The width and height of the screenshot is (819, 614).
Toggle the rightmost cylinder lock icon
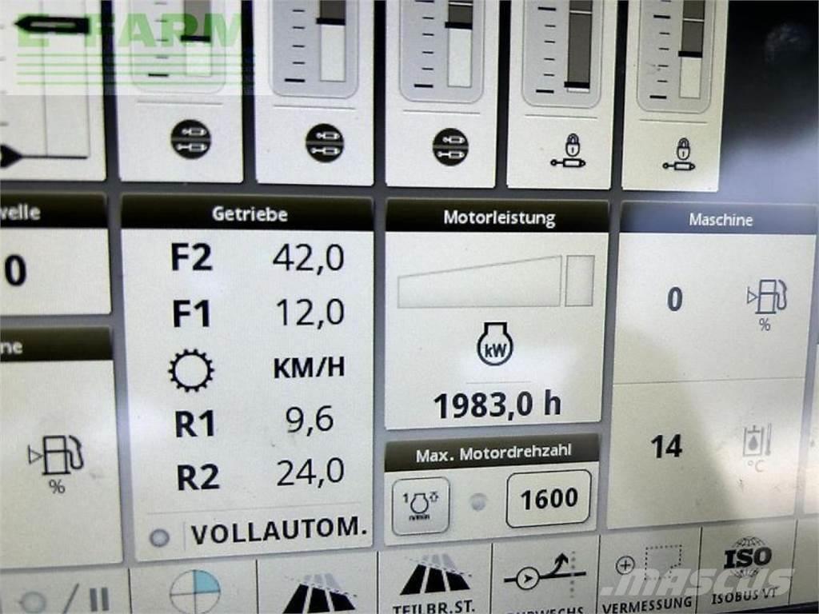pos(682,153)
